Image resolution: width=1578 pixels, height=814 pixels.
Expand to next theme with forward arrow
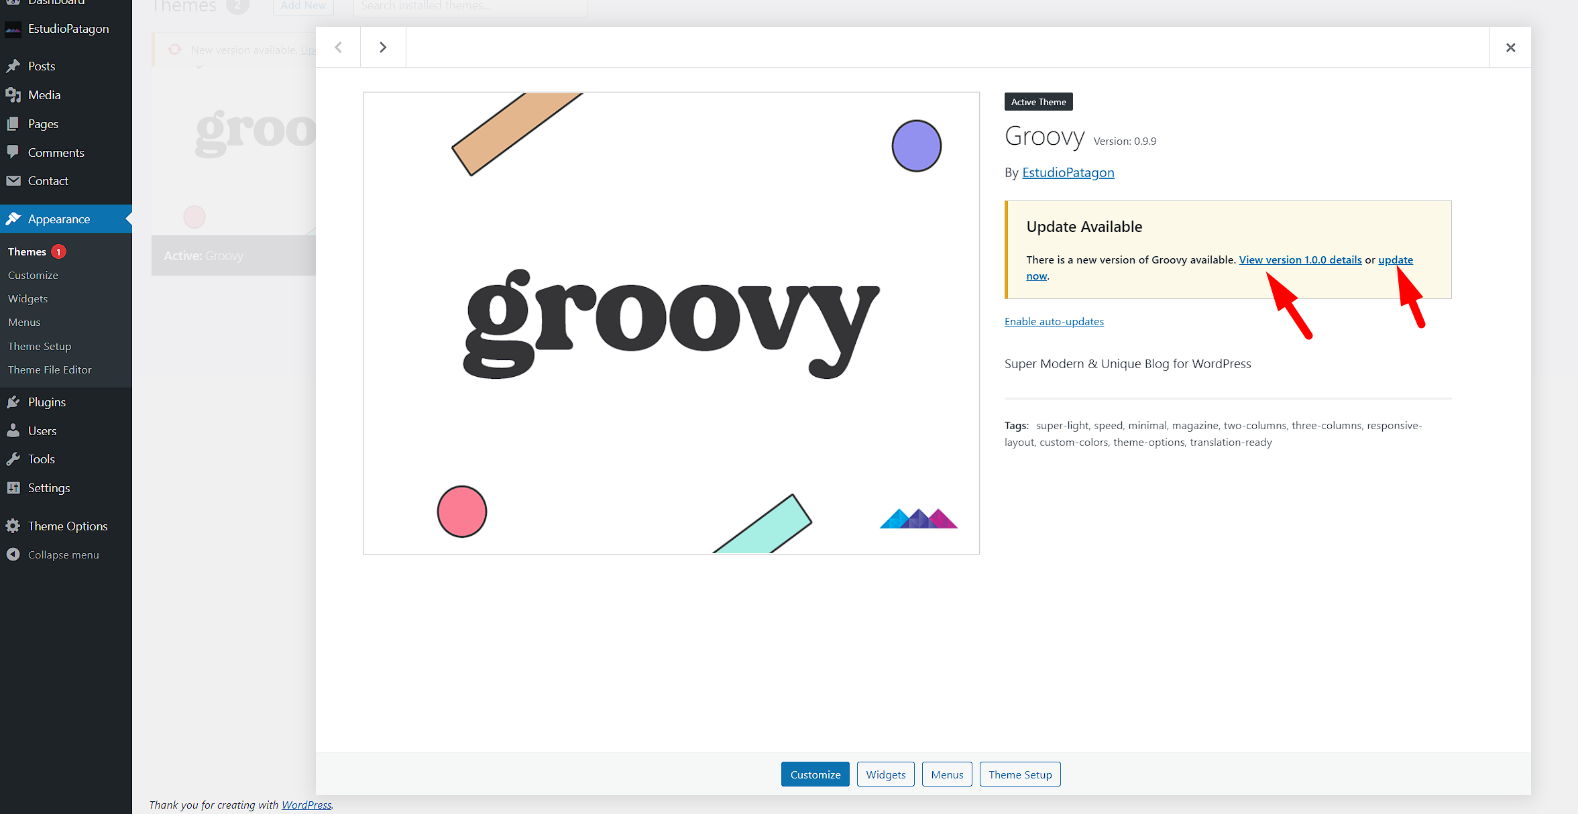(383, 47)
